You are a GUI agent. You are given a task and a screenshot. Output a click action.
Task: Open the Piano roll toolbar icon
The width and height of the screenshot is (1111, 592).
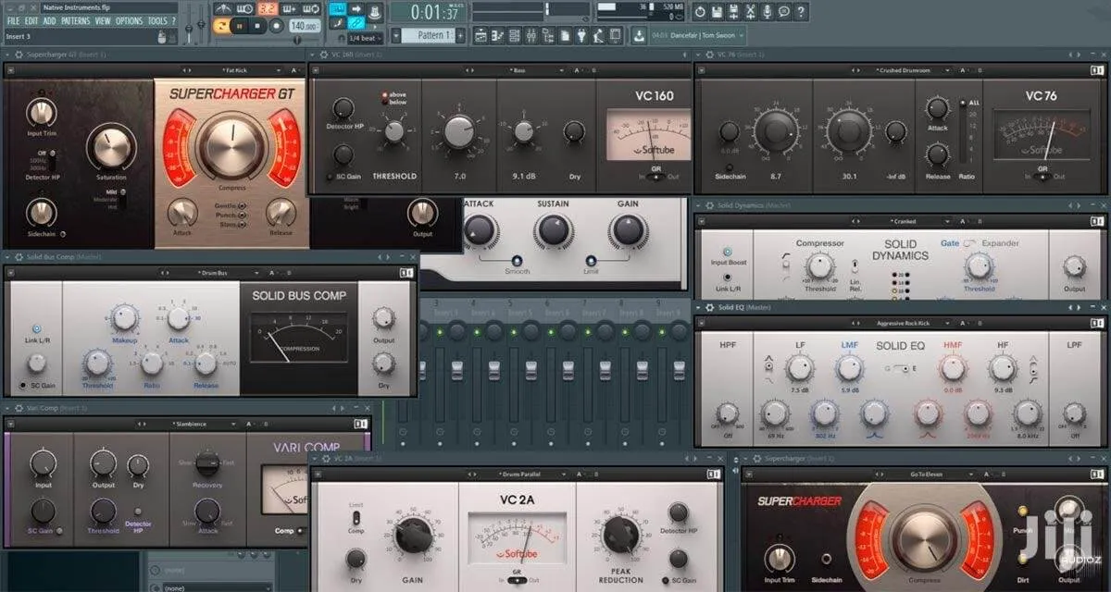click(496, 34)
